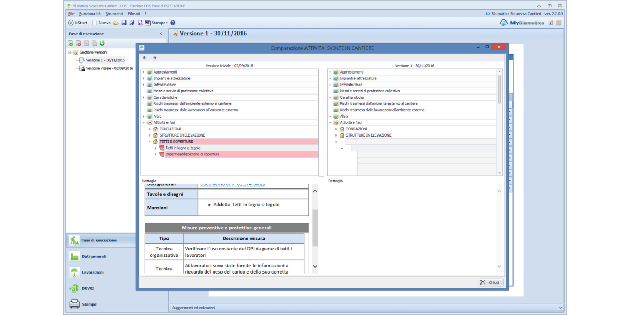Expand the Apprestamenti node in left tree
The width and height of the screenshot is (630, 315).
click(144, 72)
